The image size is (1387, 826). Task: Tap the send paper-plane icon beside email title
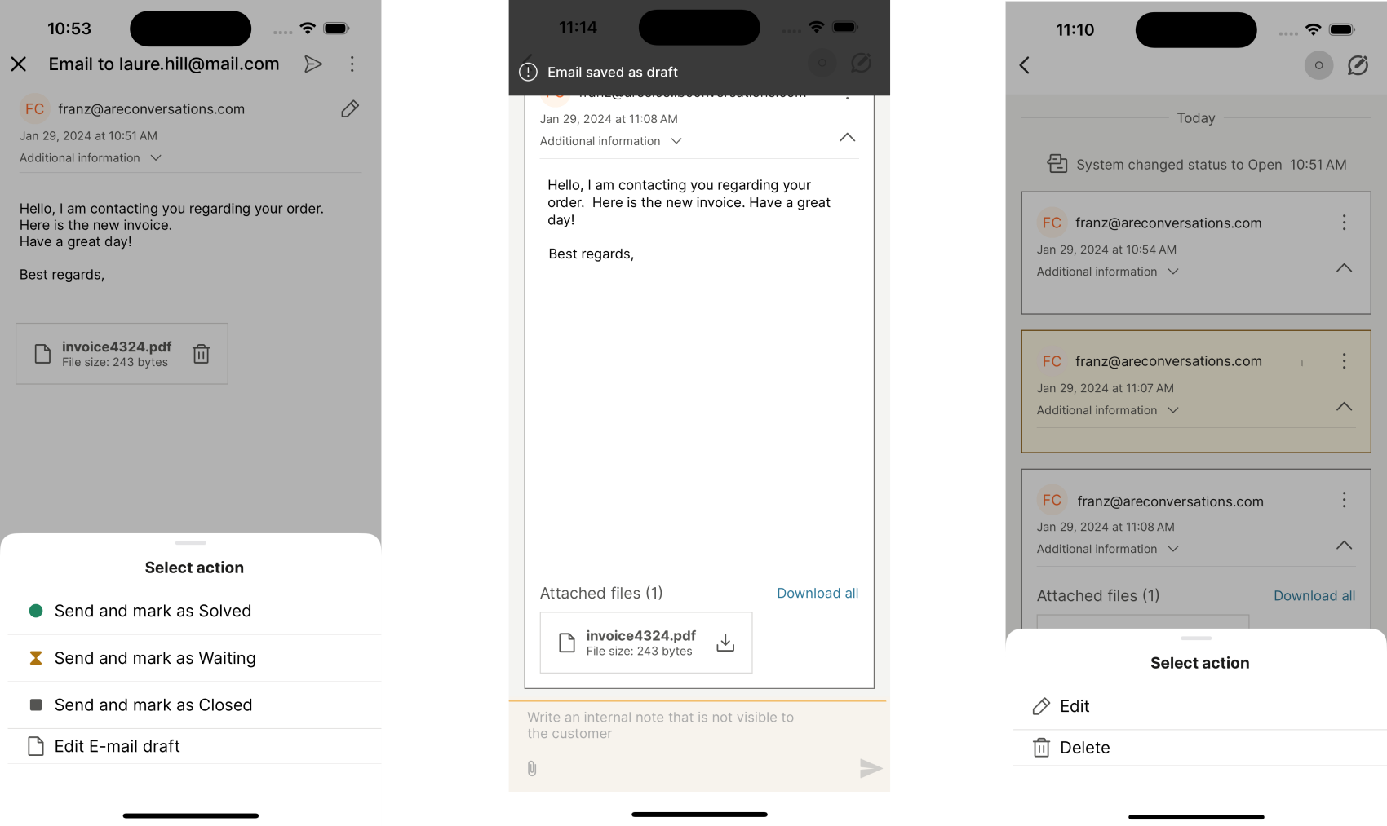point(312,64)
